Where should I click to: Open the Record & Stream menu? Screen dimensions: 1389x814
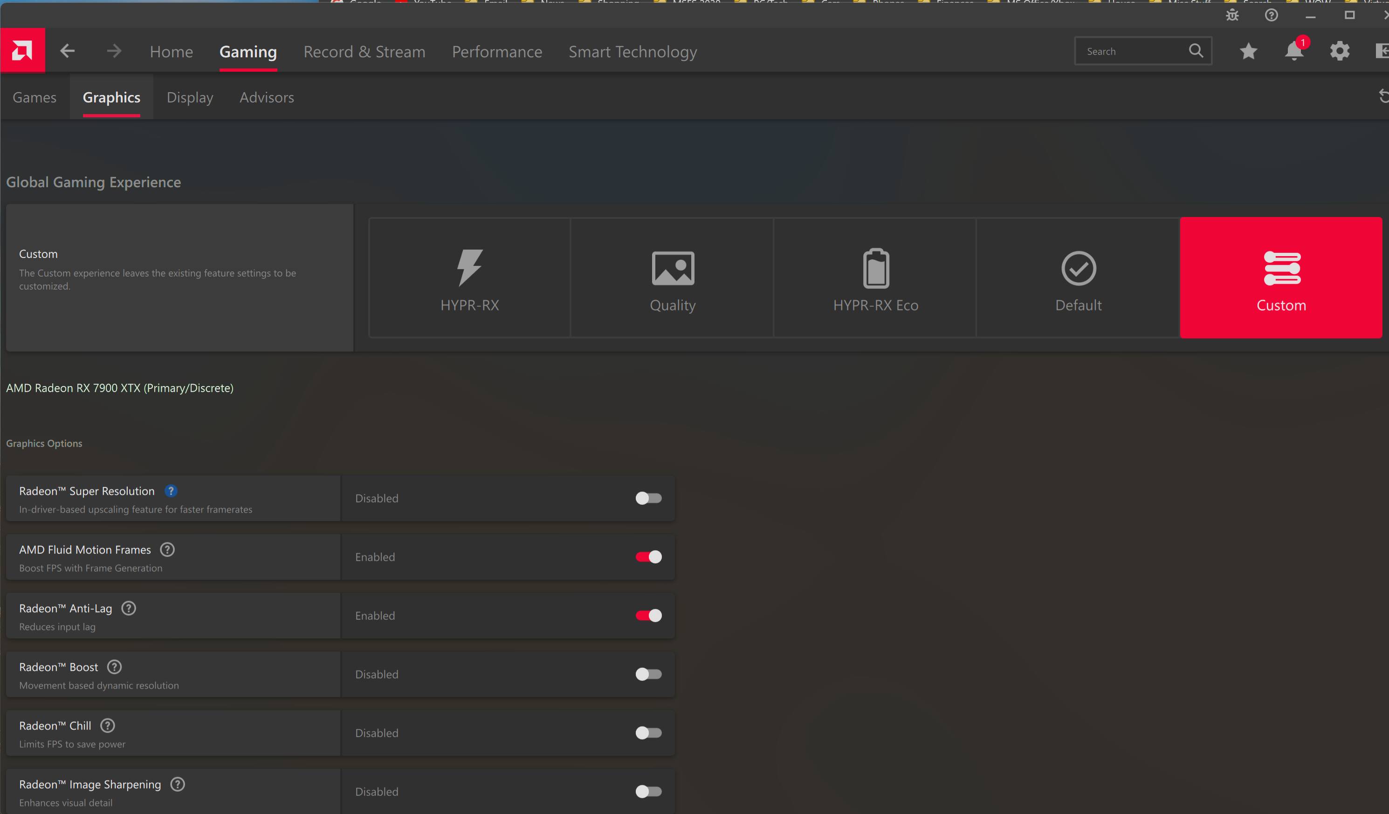click(364, 51)
